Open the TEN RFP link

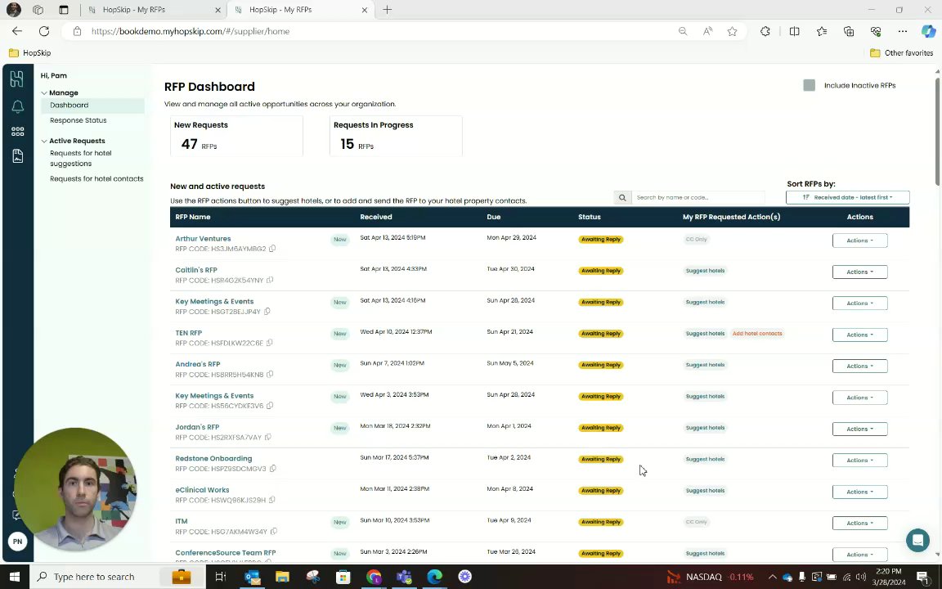[x=189, y=333]
